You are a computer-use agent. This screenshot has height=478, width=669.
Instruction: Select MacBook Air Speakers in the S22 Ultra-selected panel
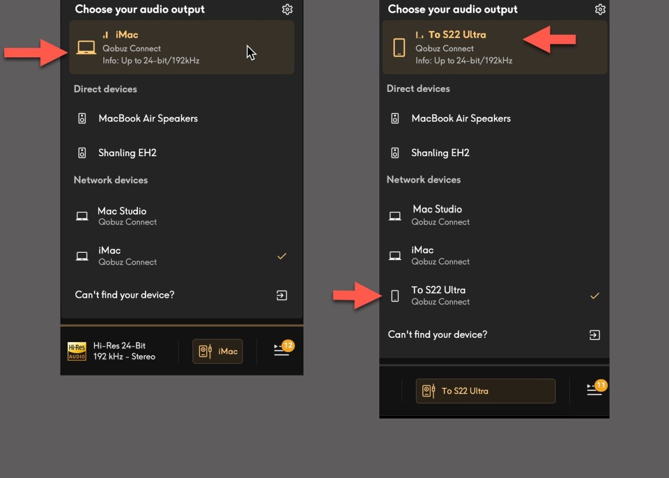pyautogui.click(x=461, y=118)
